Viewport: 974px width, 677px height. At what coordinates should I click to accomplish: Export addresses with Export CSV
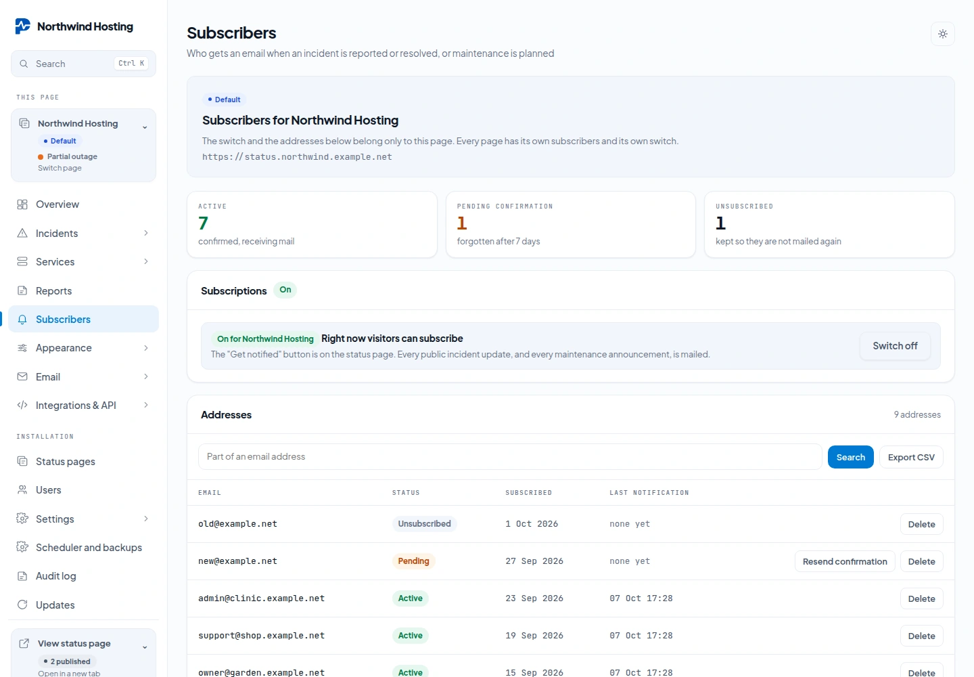[911, 457]
